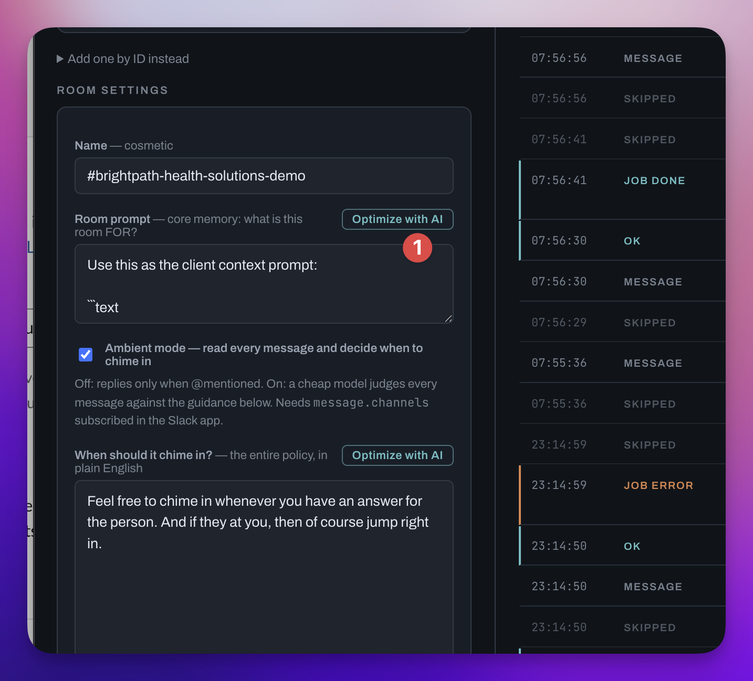The image size is (753, 681).
Task: Optimize the Room prompt with AI
Action: point(398,219)
